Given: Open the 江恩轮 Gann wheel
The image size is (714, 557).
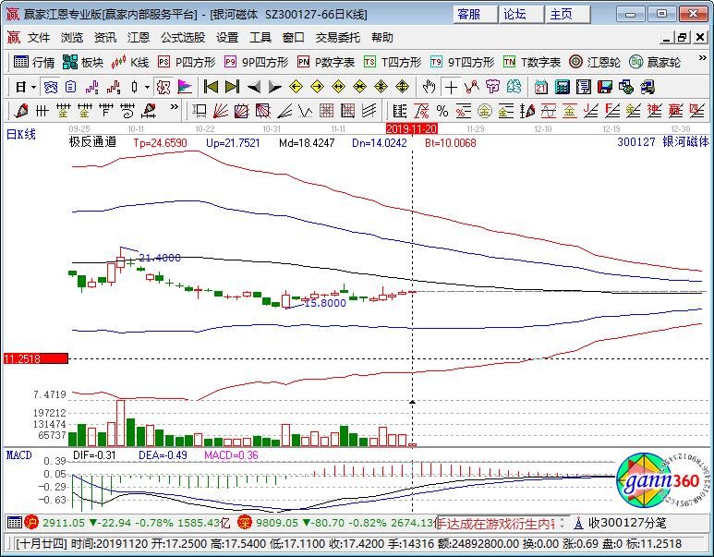Looking at the screenshot, I should pyautogui.click(x=594, y=62).
